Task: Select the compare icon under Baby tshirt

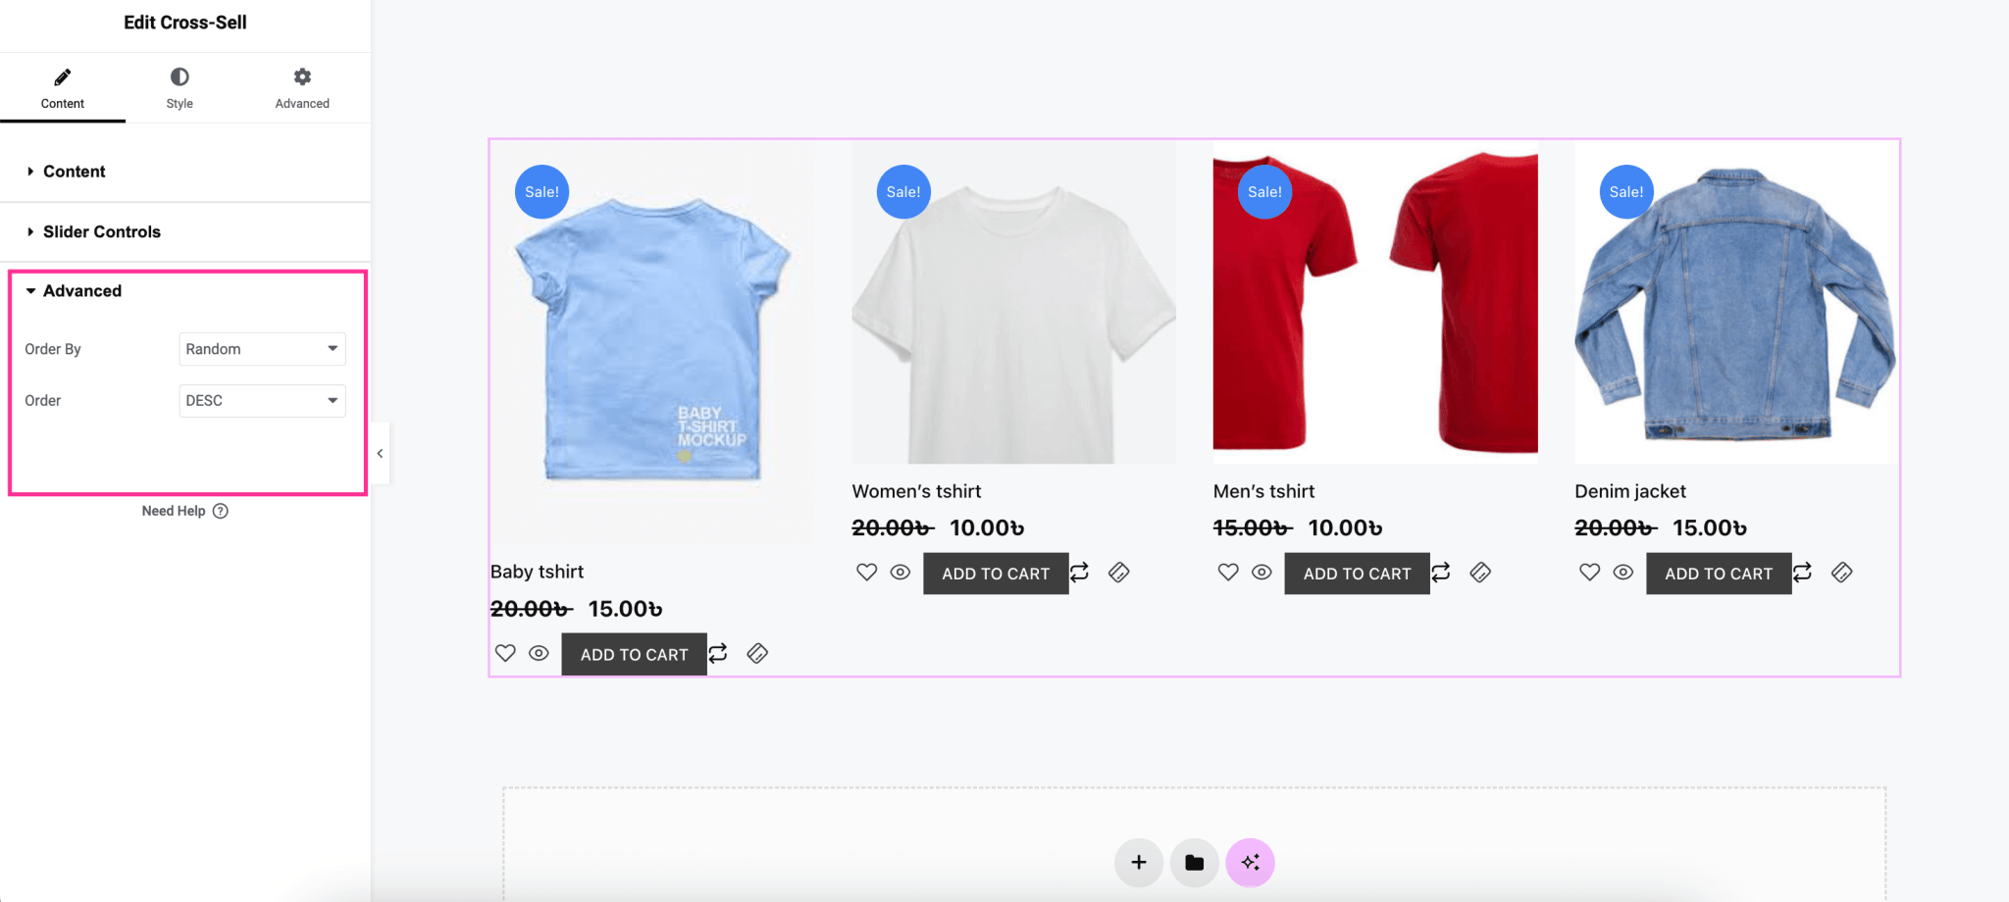Action: tap(718, 653)
